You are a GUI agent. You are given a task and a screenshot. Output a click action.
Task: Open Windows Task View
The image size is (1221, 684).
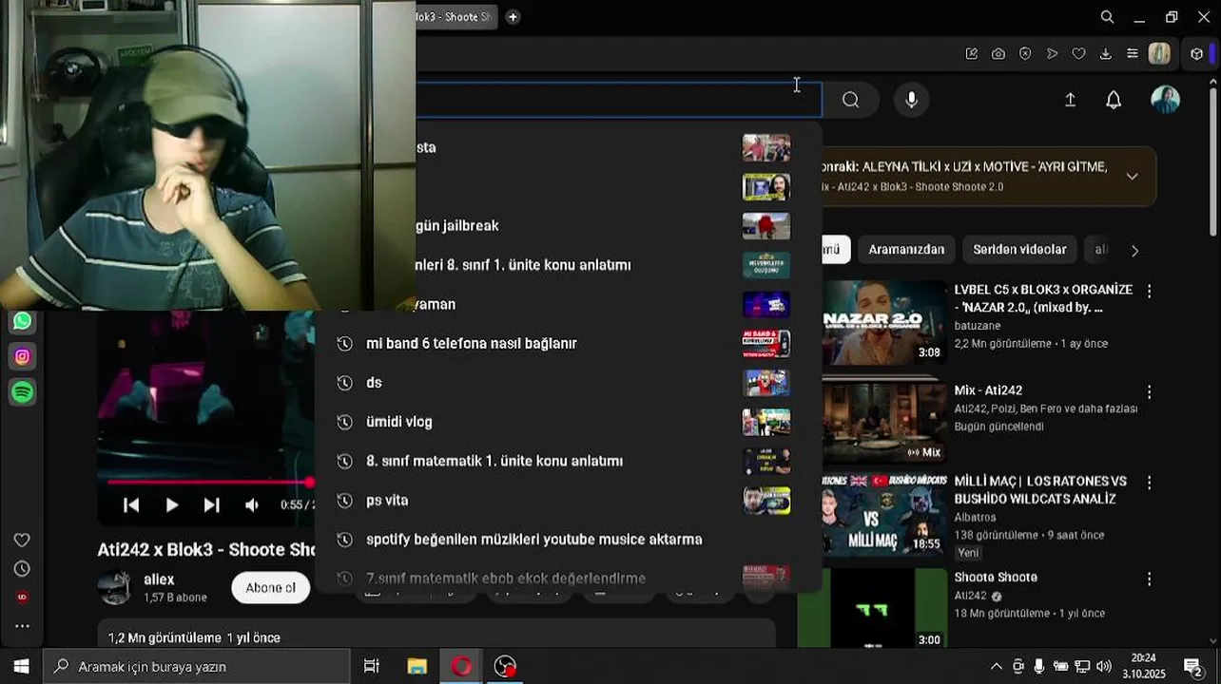pyautogui.click(x=372, y=667)
